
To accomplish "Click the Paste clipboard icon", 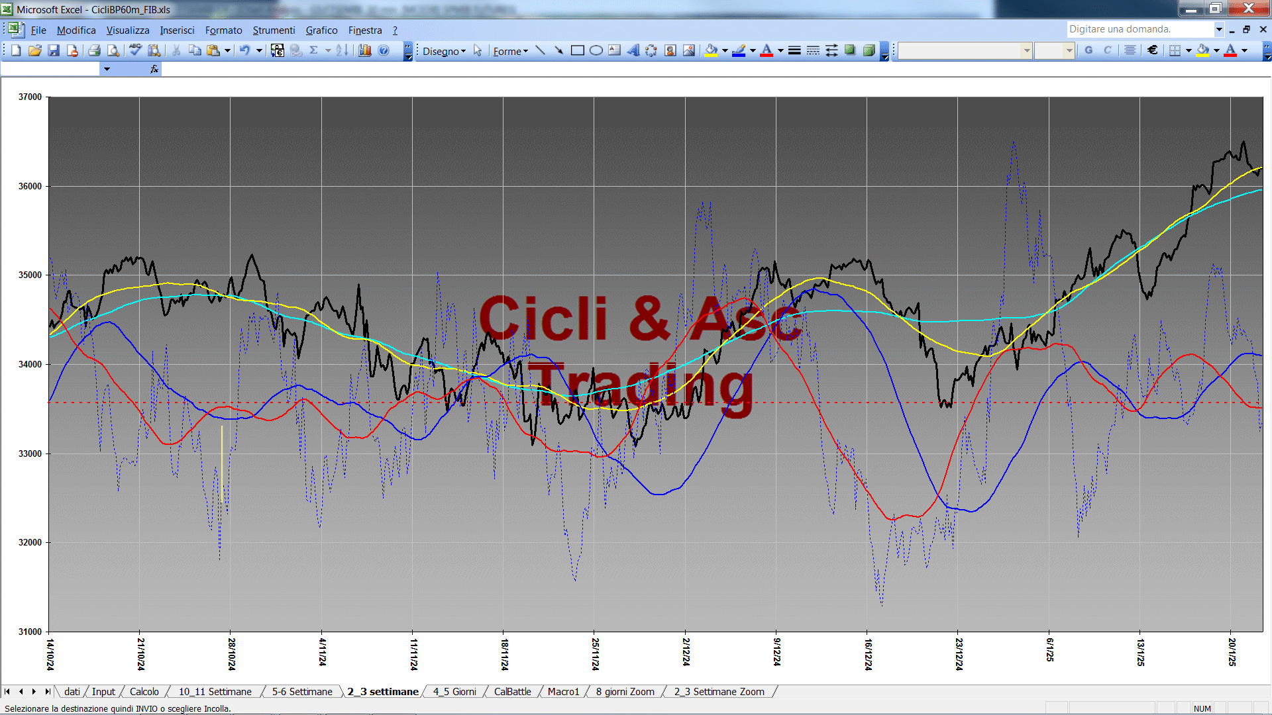I will pos(213,50).
